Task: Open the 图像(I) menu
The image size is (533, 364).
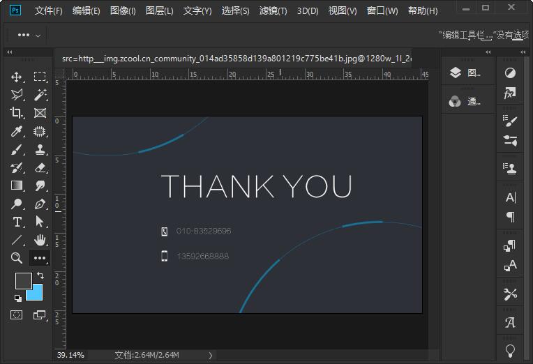Action: [x=123, y=11]
